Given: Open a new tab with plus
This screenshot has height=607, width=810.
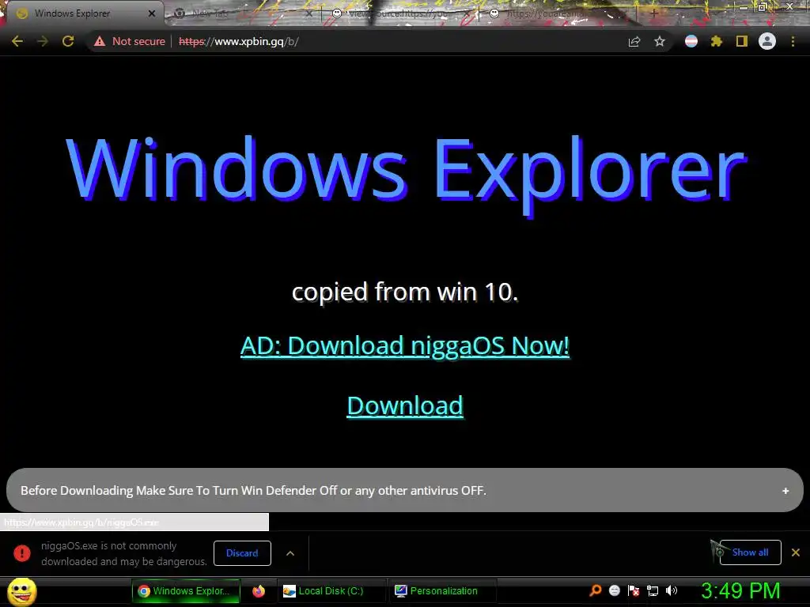Looking at the screenshot, I should pyautogui.click(x=654, y=13).
